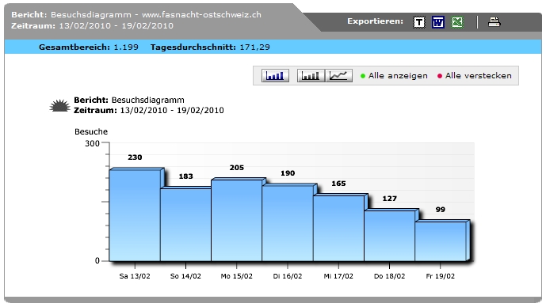Select the So 14/02 bar
Viewport: 546px width, 307px height.
coord(185,225)
